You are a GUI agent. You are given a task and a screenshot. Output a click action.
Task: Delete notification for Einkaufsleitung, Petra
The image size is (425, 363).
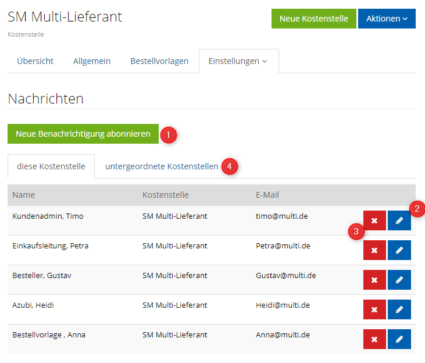(x=374, y=250)
